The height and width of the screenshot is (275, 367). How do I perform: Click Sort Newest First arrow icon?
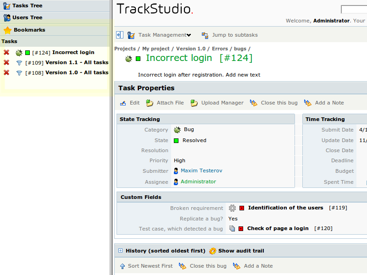122,266
